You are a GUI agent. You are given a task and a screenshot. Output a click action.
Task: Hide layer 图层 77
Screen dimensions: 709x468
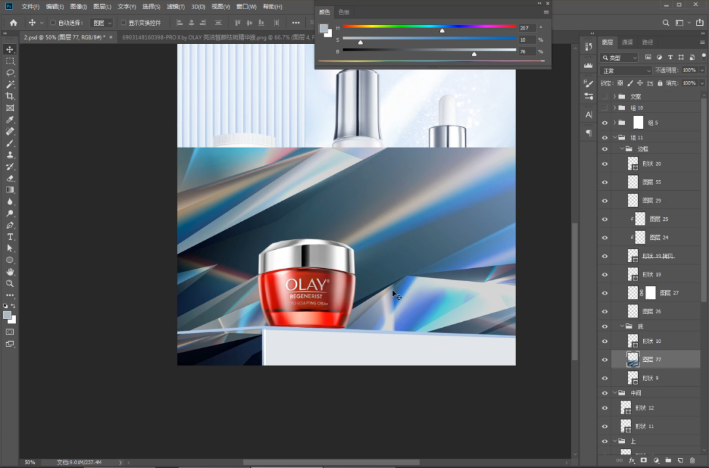(605, 359)
